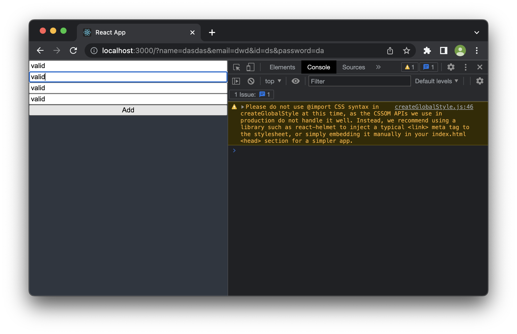517x334 pixels.
Task: Switch to the Sources tab
Action: point(353,67)
